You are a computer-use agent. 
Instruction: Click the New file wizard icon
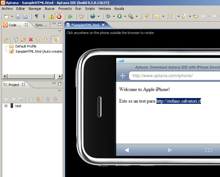[x=6, y=17]
